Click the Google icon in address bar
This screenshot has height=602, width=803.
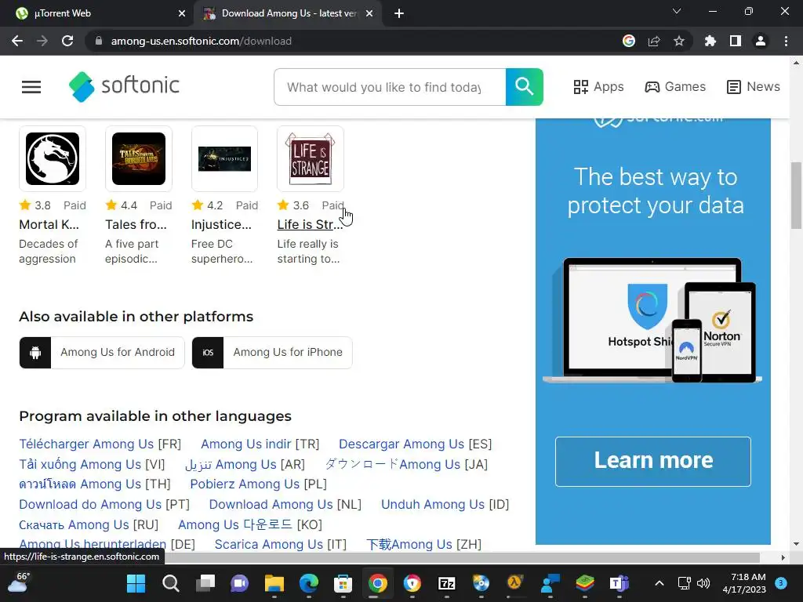pyautogui.click(x=628, y=41)
